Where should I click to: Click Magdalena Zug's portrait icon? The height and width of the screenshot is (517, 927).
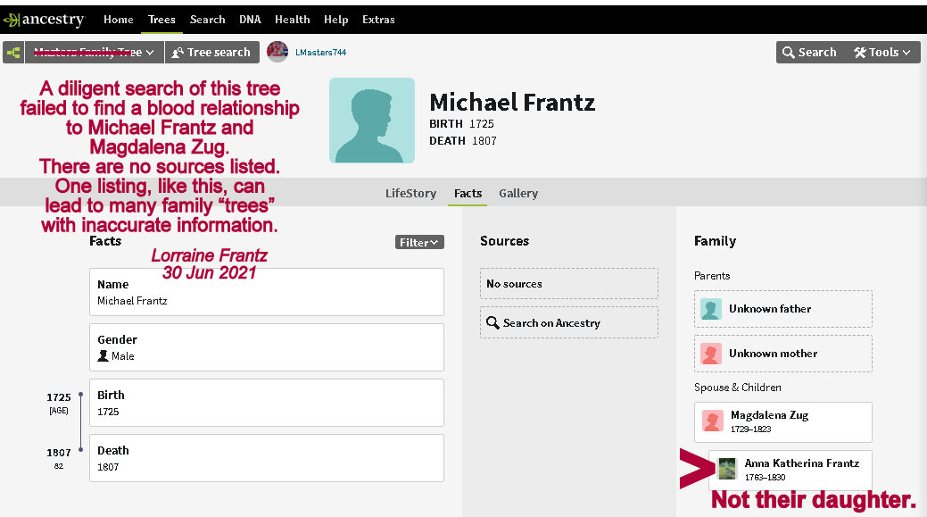pos(712,421)
